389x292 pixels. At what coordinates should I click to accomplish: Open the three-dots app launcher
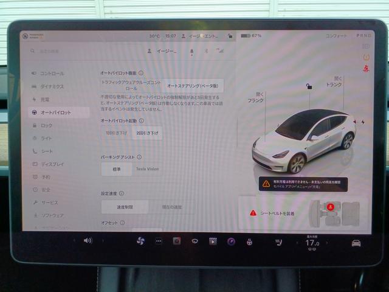[x=159, y=241]
